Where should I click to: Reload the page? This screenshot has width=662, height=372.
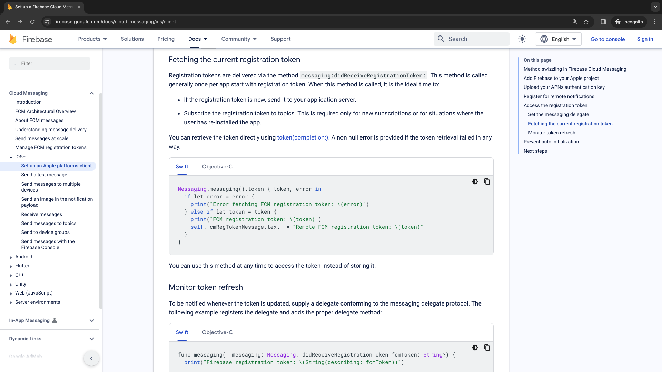tap(32, 22)
